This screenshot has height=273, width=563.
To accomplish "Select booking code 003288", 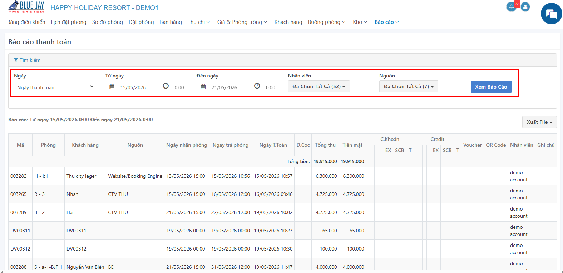I will click(x=19, y=267).
